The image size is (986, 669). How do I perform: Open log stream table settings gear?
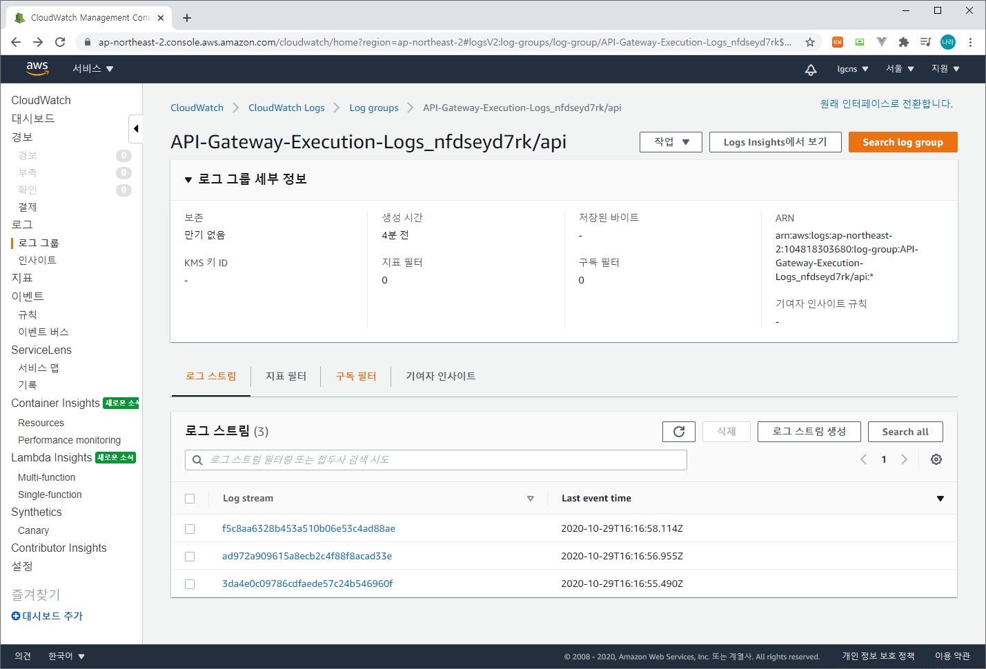point(936,459)
